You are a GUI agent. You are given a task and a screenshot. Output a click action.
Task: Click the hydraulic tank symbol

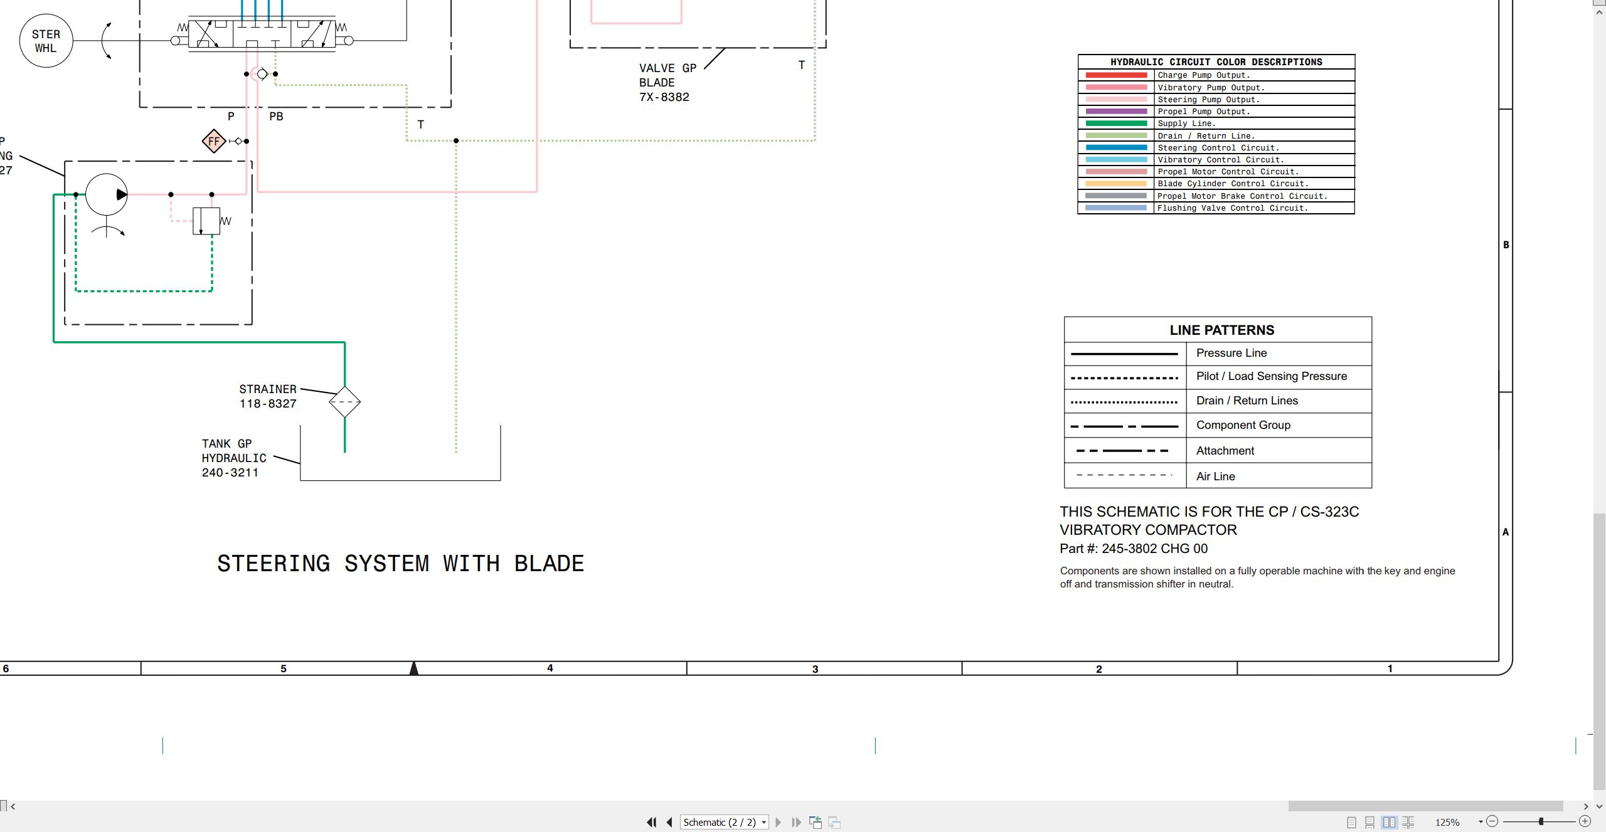click(x=400, y=453)
